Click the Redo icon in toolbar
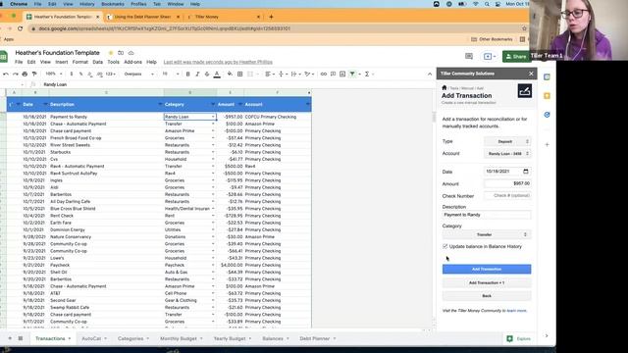Image resolution: width=628 pixels, height=353 pixels. pos(16,75)
